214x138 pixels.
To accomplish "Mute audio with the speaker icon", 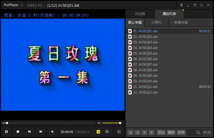I will pyautogui.click(x=99, y=123).
